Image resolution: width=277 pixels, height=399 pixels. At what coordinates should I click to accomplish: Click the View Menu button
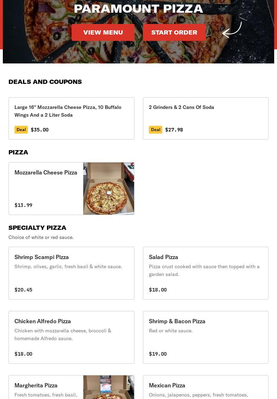pos(103,32)
